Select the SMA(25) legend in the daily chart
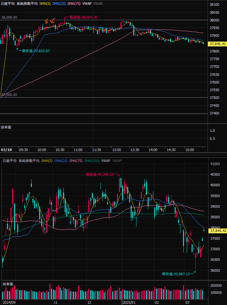This screenshot has height=305, width=227. (x=61, y=161)
